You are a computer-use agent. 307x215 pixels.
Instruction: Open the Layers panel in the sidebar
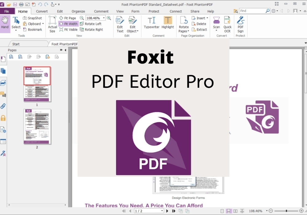coord(3,83)
